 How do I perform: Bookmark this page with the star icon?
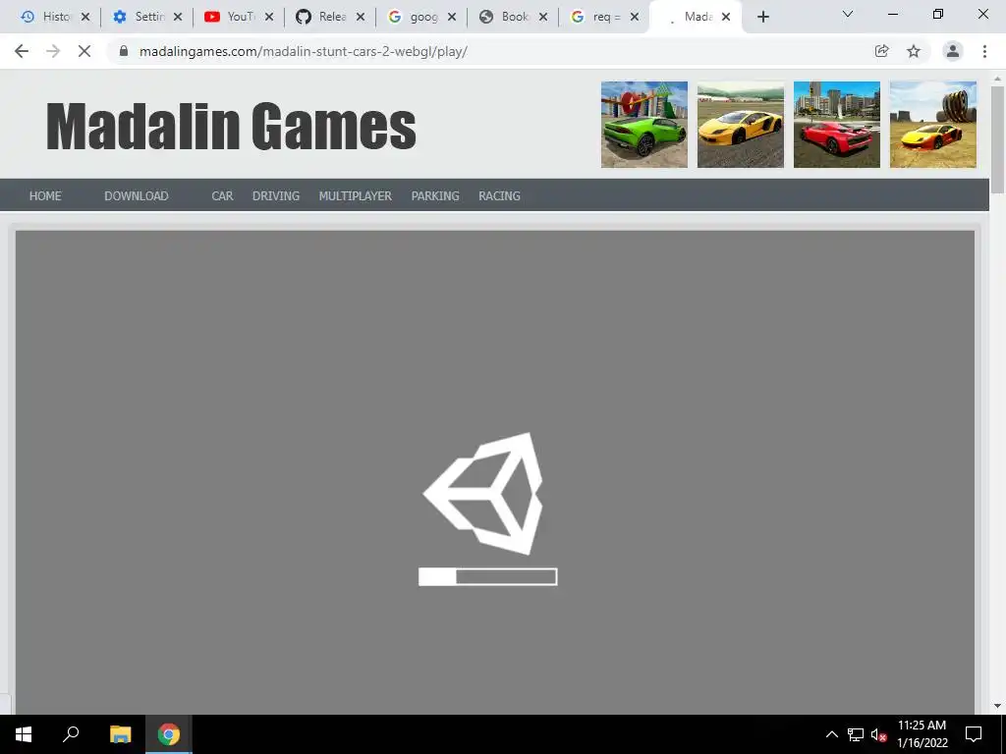point(914,51)
